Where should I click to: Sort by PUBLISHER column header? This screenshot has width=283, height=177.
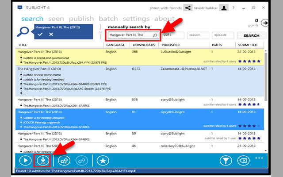(x=171, y=45)
